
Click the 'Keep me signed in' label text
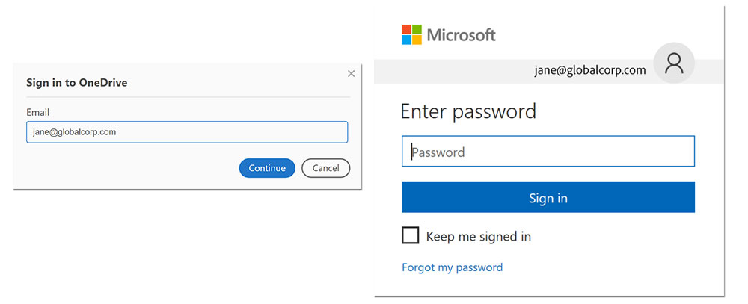click(478, 237)
